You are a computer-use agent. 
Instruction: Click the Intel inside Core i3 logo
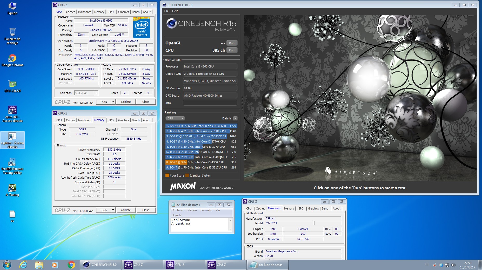(x=142, y=28)
